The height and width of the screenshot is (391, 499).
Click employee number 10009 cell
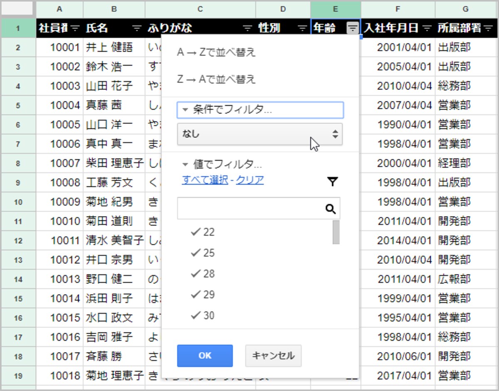pos(59,202)
